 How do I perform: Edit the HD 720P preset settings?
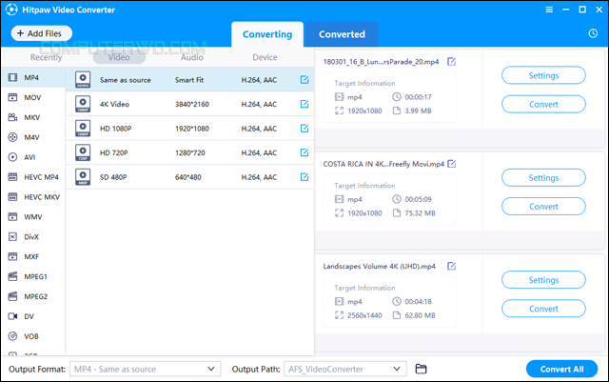point(304,152)
